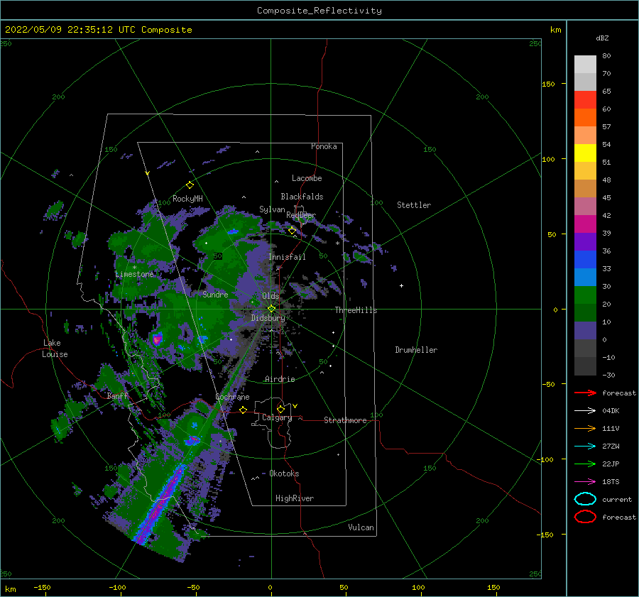Select the bright yellow 51-54 dBZ swatch
The image size is (639, 597).
pyautogui.click(x=585, y=153)
